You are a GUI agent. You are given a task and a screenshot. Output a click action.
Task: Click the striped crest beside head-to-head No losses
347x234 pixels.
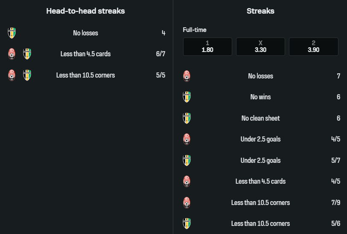[x=12, y=33]
